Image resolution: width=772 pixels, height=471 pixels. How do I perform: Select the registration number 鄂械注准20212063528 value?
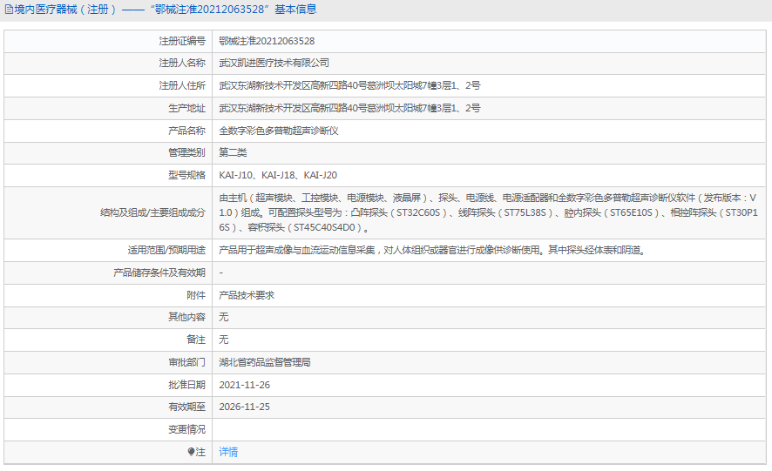[x=267, y=41]
